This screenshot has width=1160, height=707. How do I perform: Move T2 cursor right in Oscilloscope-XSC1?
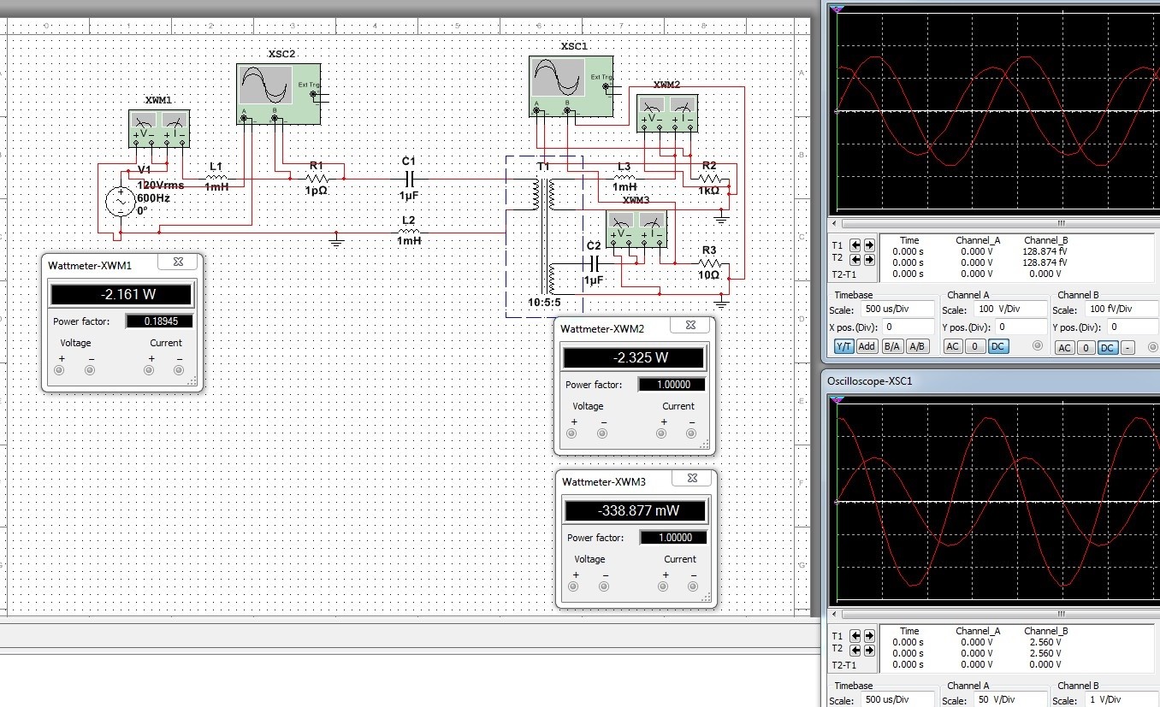[x=869, y=650]
